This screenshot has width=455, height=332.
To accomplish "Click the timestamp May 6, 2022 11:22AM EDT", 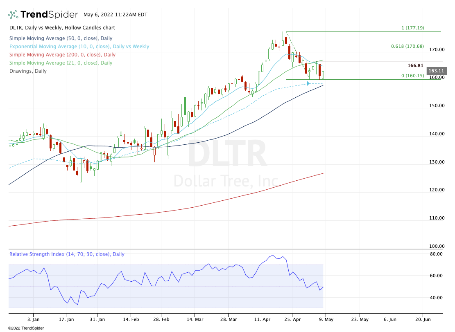I will (115, 14).
